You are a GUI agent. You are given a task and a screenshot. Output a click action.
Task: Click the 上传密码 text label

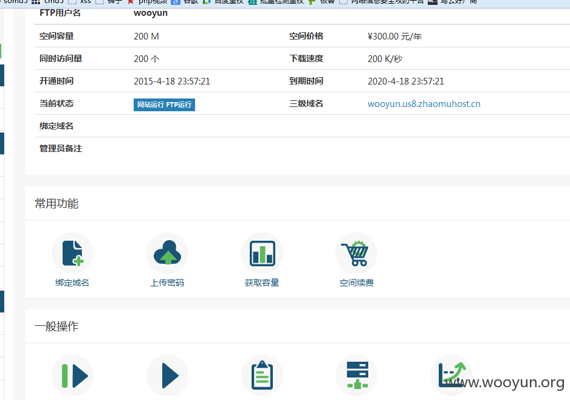[x=167, y=283]
